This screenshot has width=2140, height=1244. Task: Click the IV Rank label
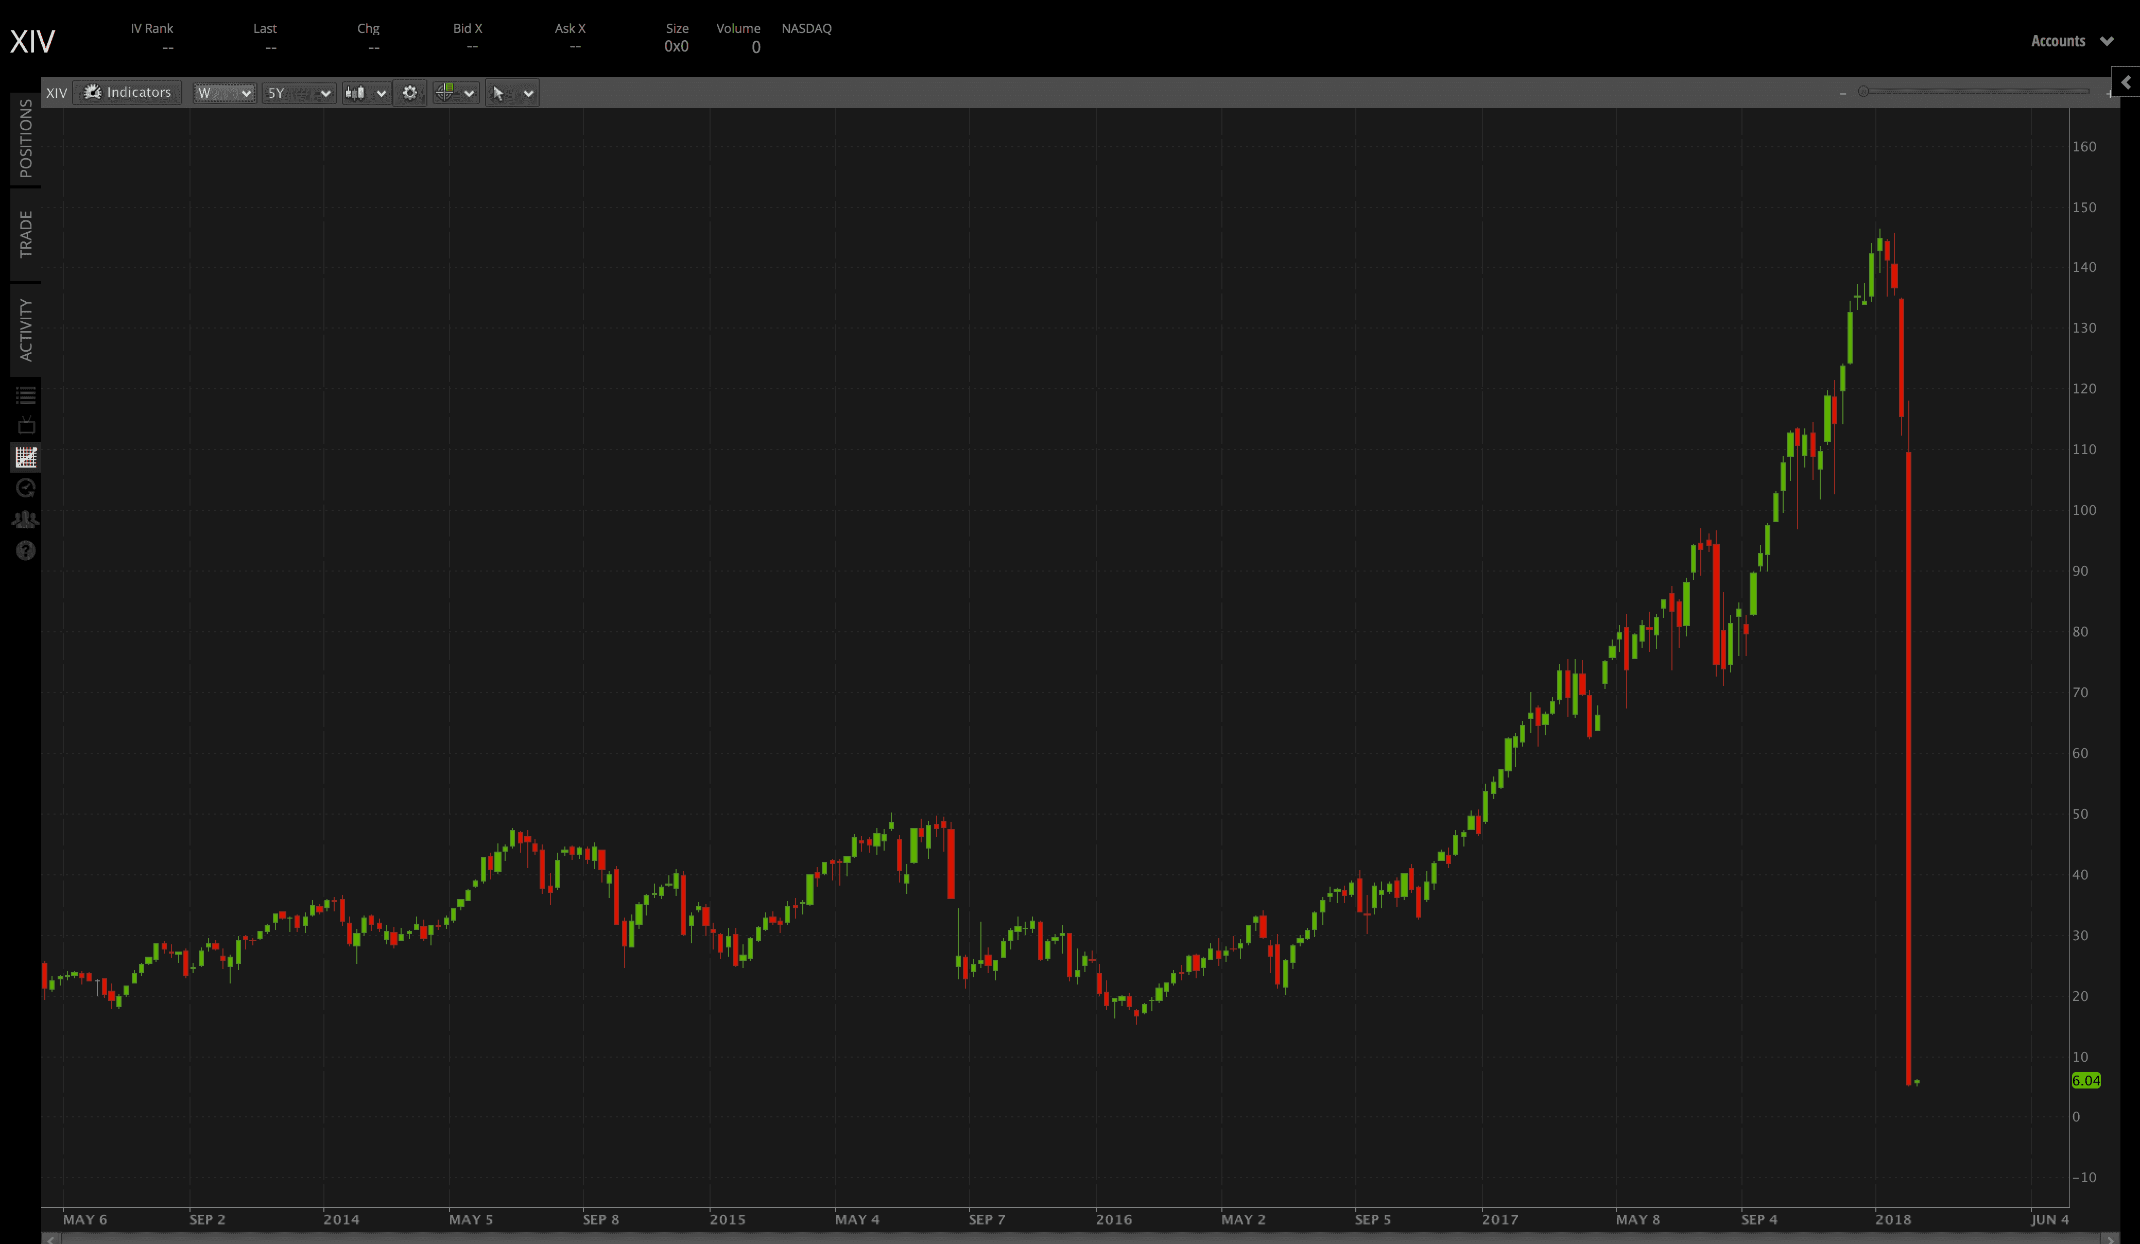click(152, 28)
